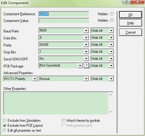Check Attach hierarchy module option
145x136 pixels.
click(64, 121)
